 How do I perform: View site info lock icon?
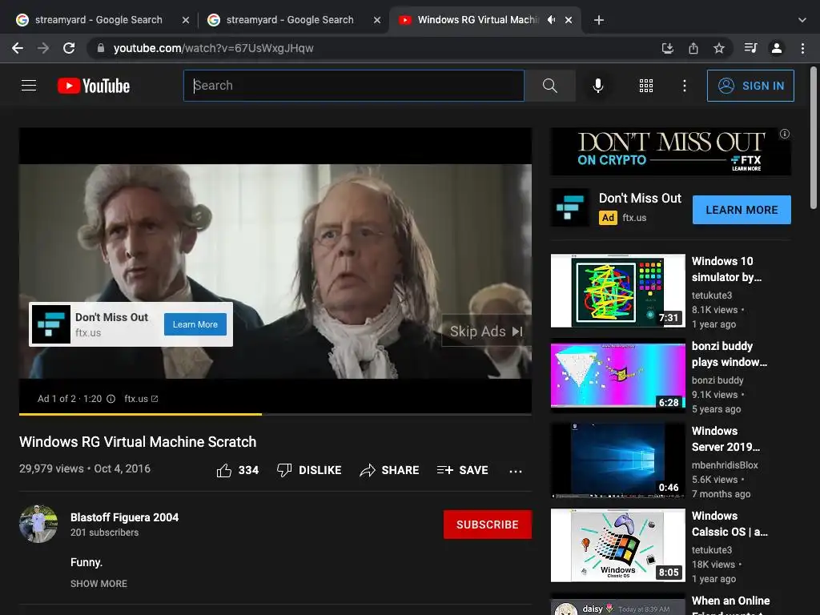coord(100,48)
